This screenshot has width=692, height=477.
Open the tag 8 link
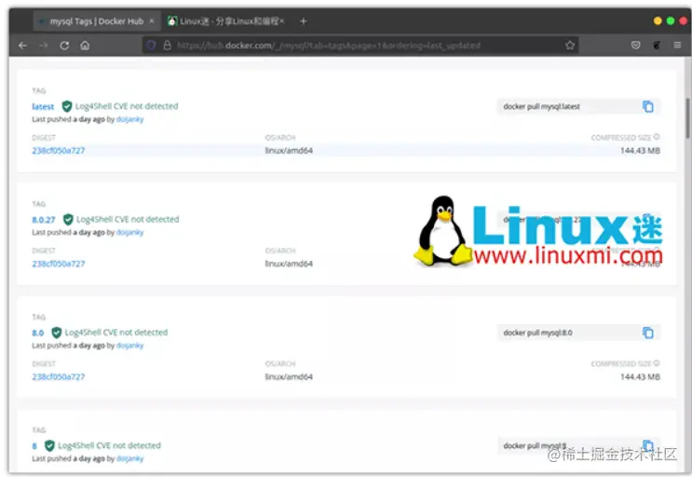tap(34, 446)
